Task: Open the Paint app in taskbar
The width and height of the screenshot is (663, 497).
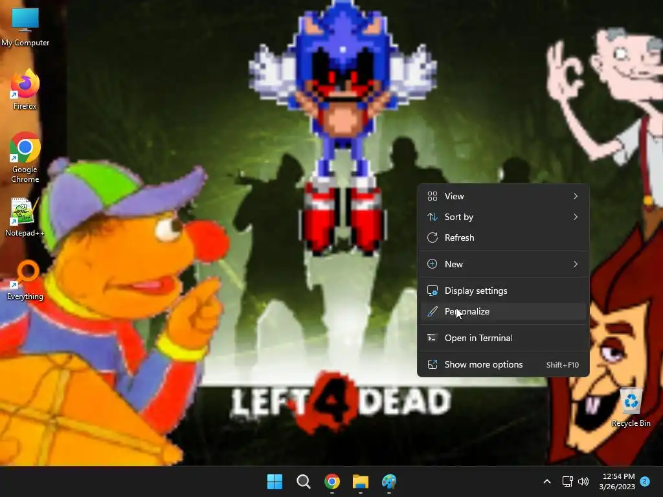Action: [389, 481]
